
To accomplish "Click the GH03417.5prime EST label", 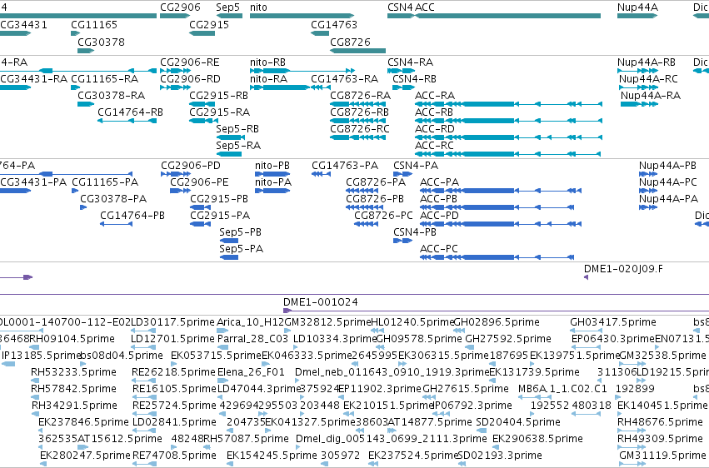I will coord(612,322).
